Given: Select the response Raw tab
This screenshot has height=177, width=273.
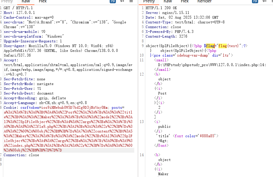Looking at the screenshot, I should point(168,1).
